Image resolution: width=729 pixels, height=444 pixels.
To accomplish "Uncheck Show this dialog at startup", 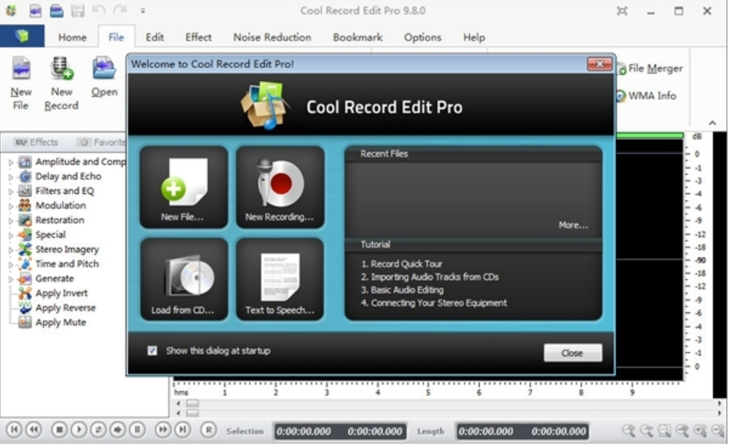I will (x=152, y=350).
